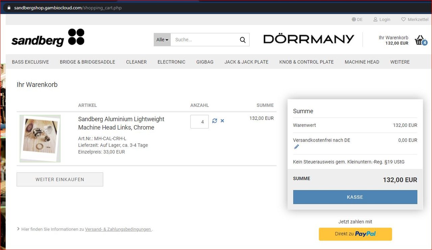Open JACK & JACK PLATE menu

pyautogui.click(x=246, y=62)
